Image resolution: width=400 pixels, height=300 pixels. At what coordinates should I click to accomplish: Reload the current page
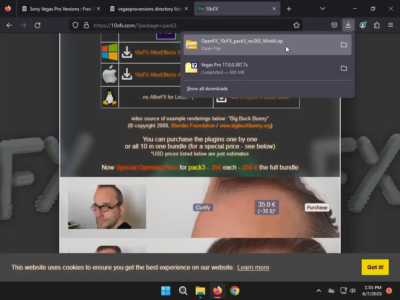[37, 25]
